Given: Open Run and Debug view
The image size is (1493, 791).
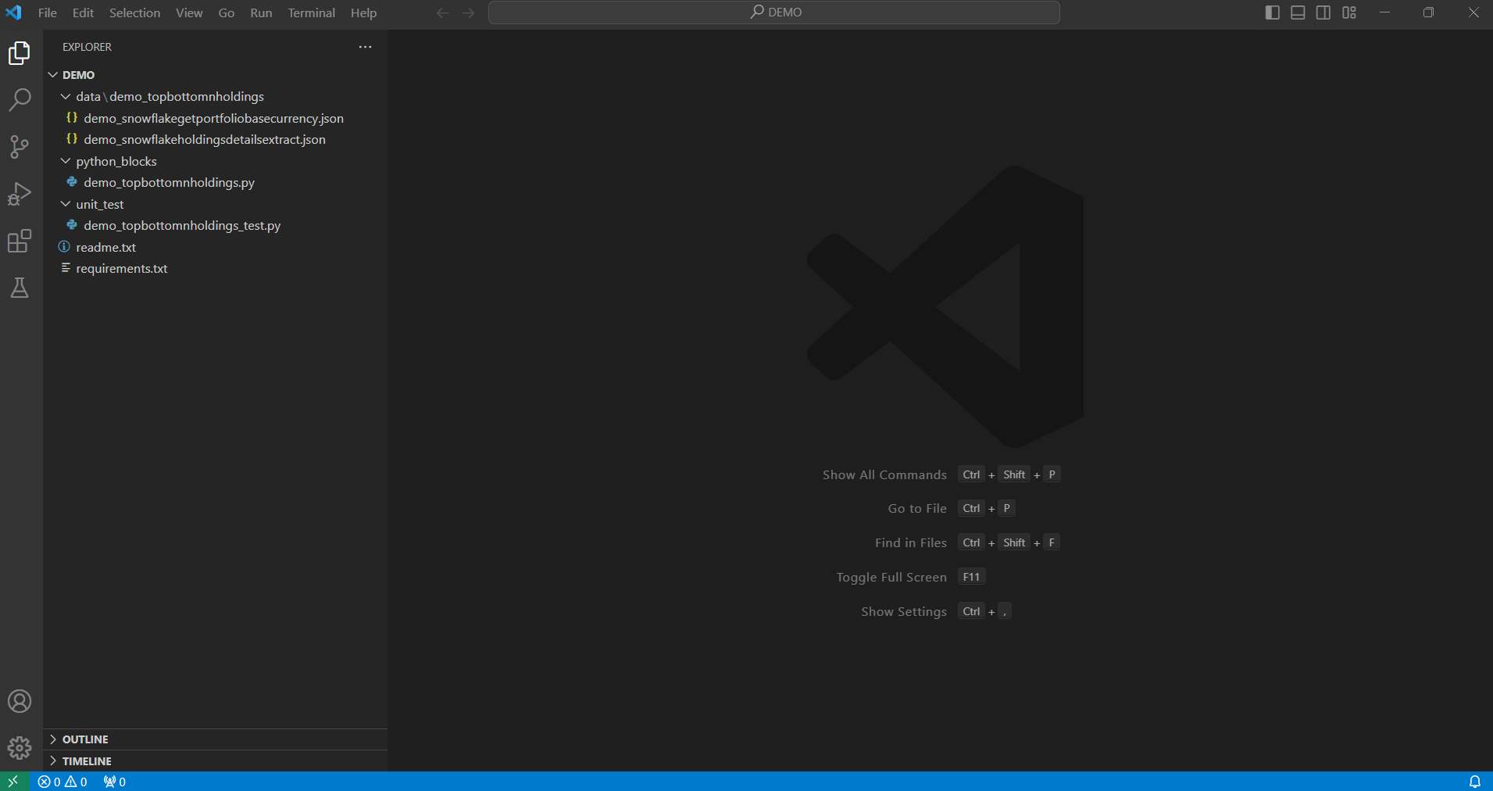Looking at the screenshot, I should 20,194.
